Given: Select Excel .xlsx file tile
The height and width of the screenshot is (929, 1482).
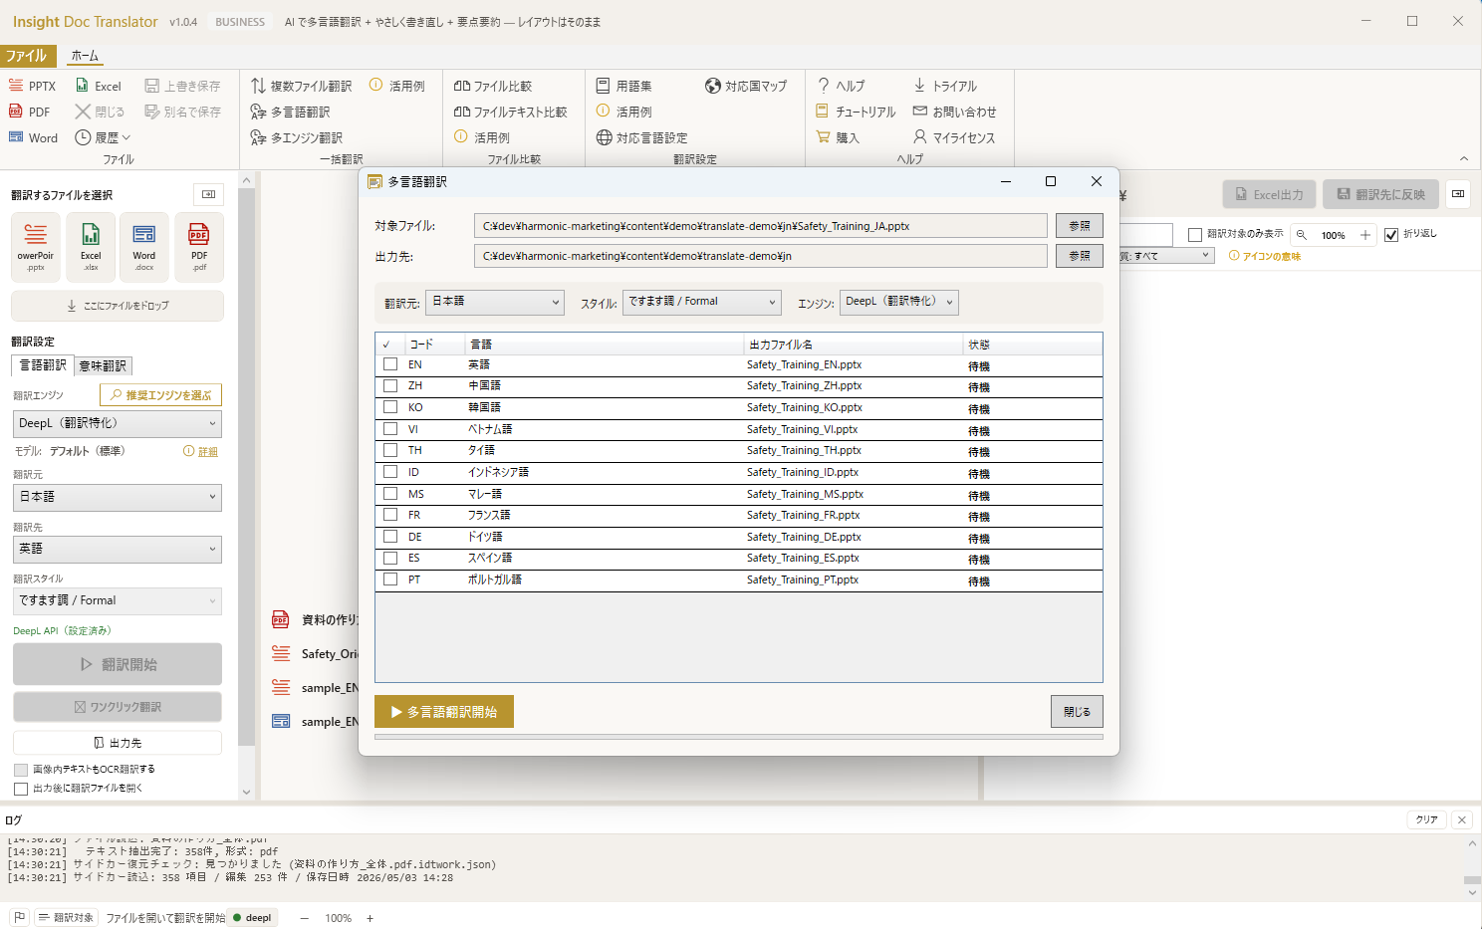Looking at the screenshot, I should pos(91,247).
